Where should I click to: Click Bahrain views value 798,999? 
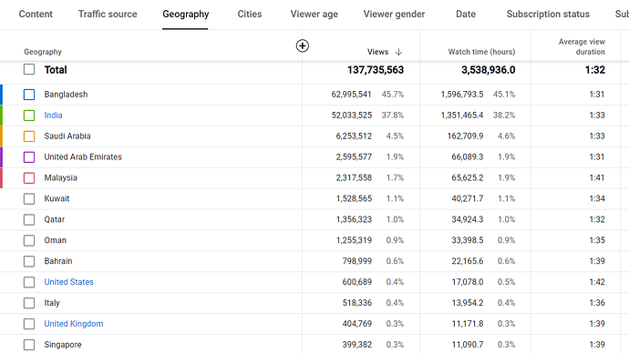coord(357,261)
